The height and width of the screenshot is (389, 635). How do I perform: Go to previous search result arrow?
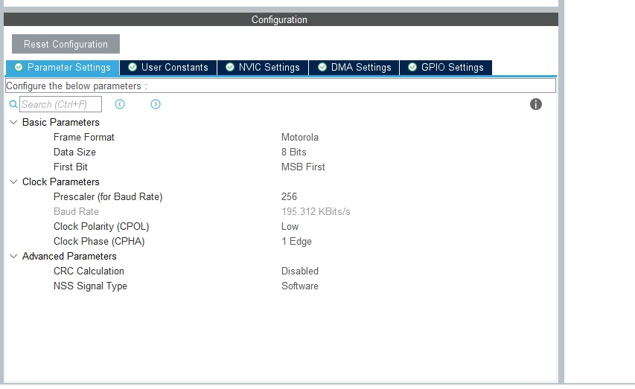120,104
